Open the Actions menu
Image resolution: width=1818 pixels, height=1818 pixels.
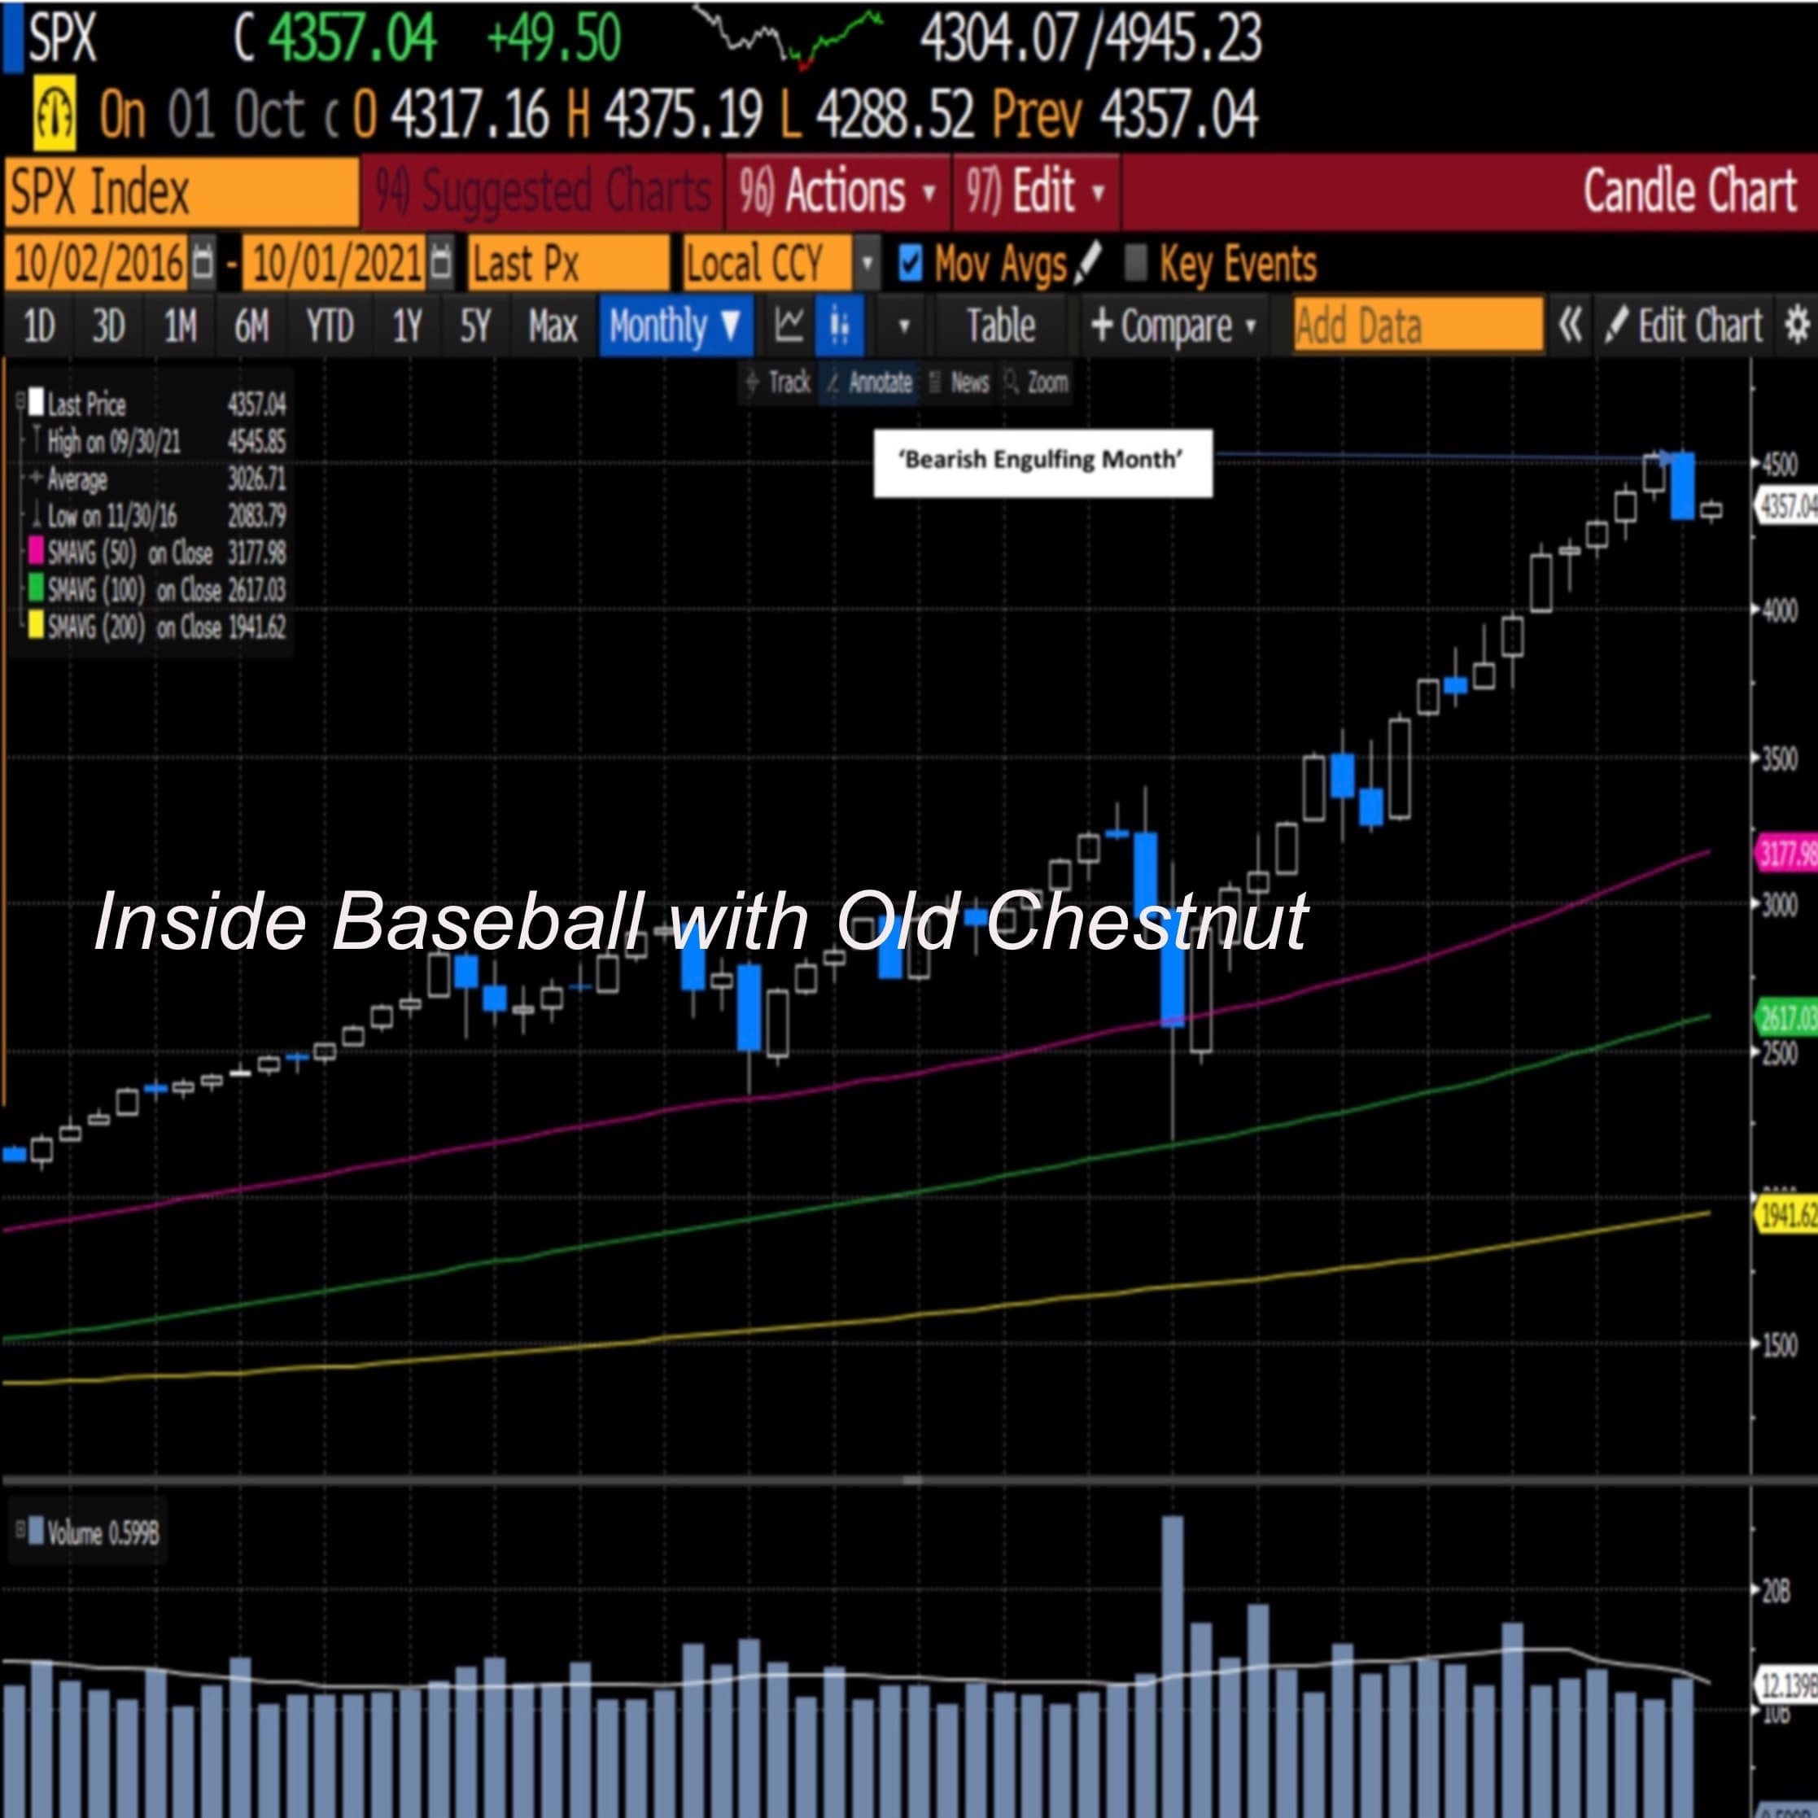point(837,192)
